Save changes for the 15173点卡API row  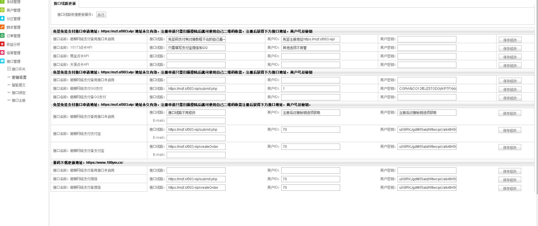tap(510, 48)
